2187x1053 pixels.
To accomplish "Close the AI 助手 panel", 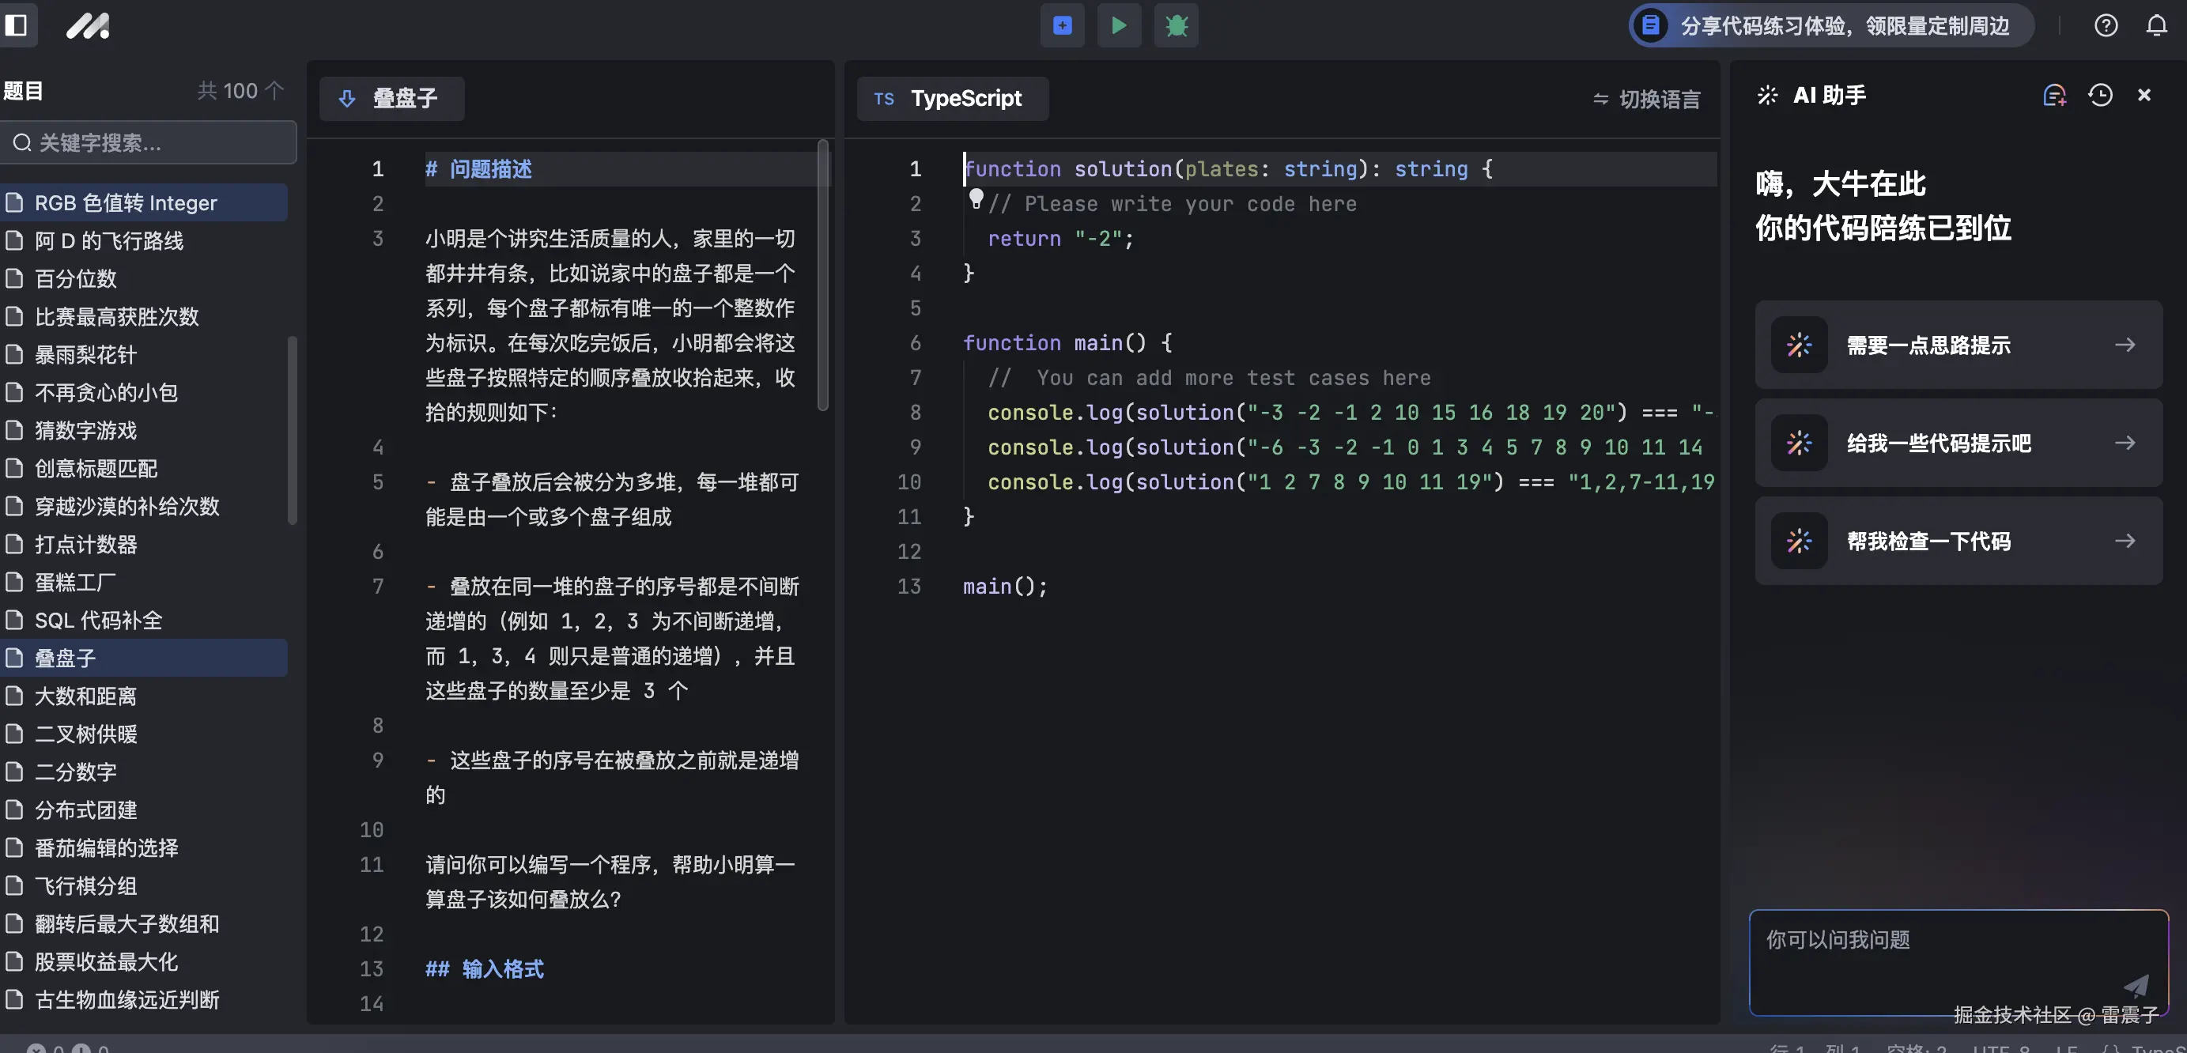I will tap(2144, 95).
